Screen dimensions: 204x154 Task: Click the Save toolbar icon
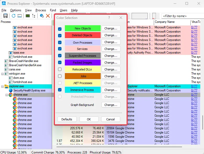[5, 16]
